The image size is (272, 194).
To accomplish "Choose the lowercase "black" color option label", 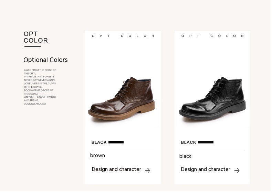I will click(185, 156).
